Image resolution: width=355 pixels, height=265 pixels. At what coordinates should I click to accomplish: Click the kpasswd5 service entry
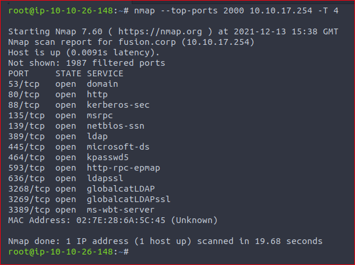[x=108, y=157]
